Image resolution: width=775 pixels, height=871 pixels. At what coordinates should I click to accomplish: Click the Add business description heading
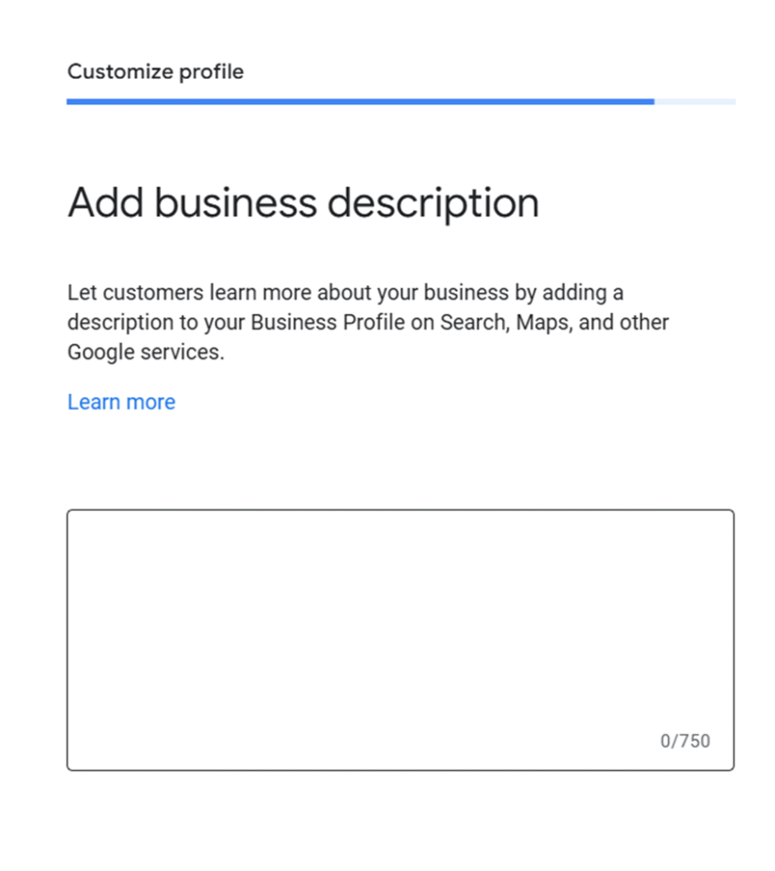point(303,203)
